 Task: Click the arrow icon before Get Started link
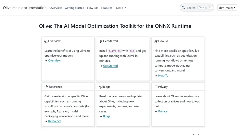101,66
